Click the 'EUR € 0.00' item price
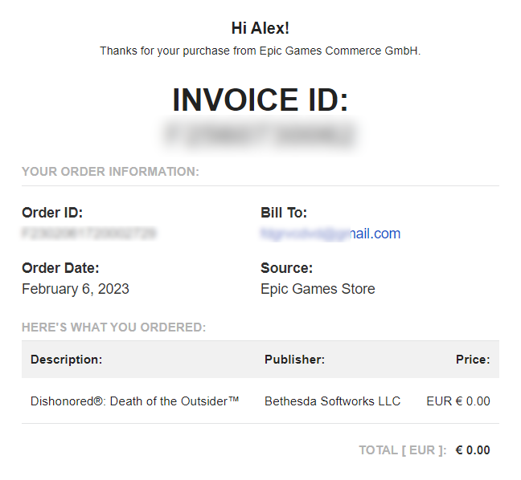The height and width of the screenshot is (480, 521). (457, 401)
